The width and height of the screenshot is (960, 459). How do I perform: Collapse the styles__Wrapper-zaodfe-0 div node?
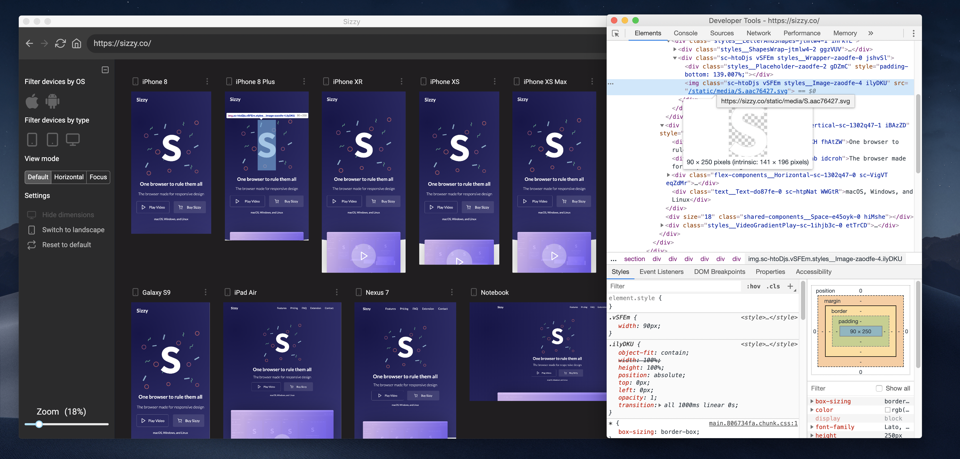(x=675, y=58)
